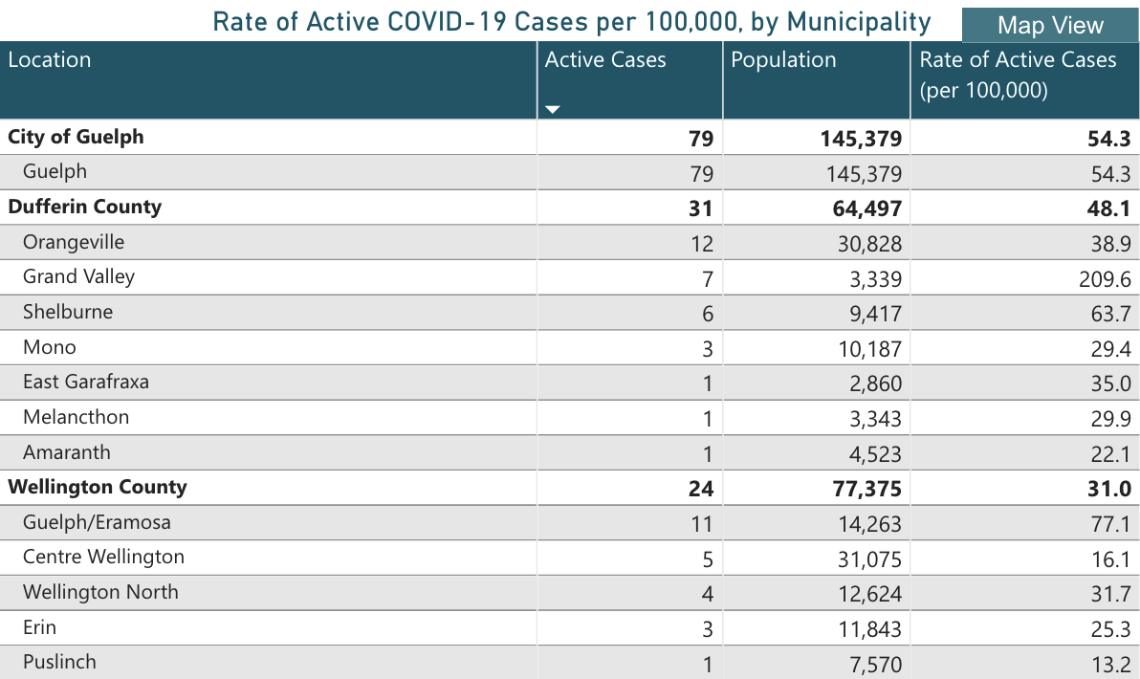
Task: Click the Orangeville row label
Action: 74,242
